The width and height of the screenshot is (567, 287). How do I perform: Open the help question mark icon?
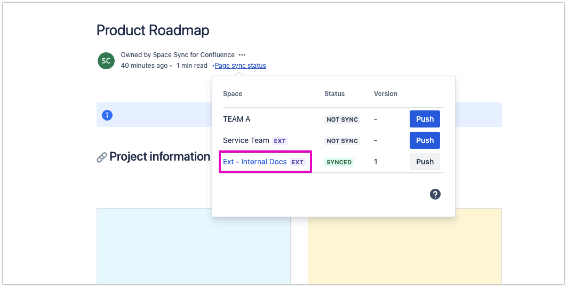point(435,194)
